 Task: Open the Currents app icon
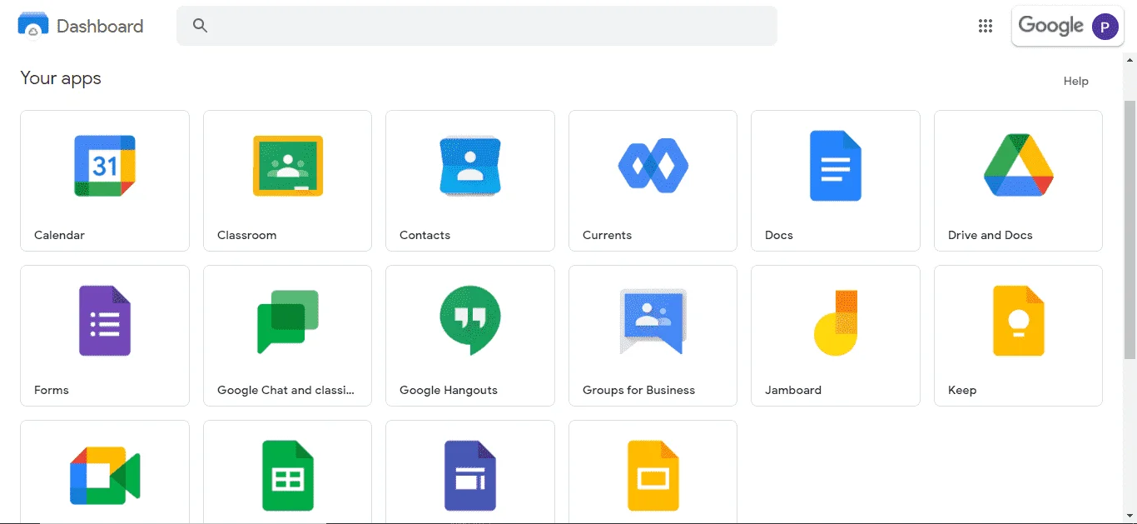tap(653, 167)
